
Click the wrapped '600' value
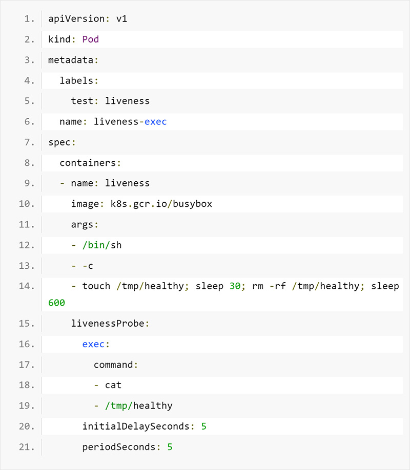(x=56, y=303)
